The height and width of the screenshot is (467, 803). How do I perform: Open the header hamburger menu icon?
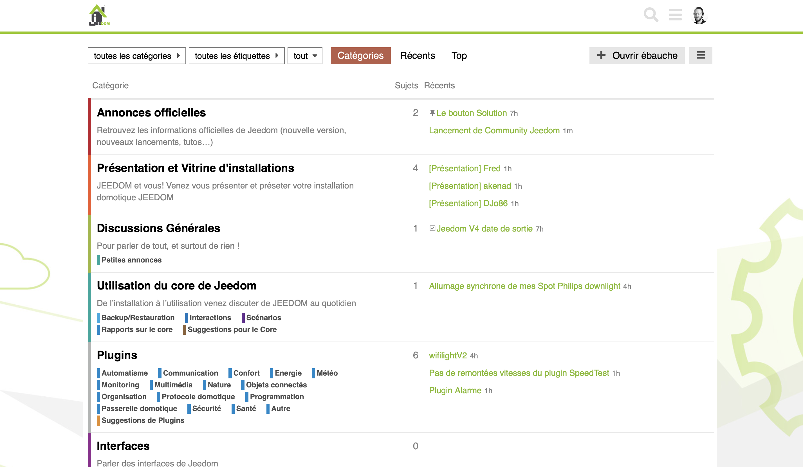pos(675,15)
